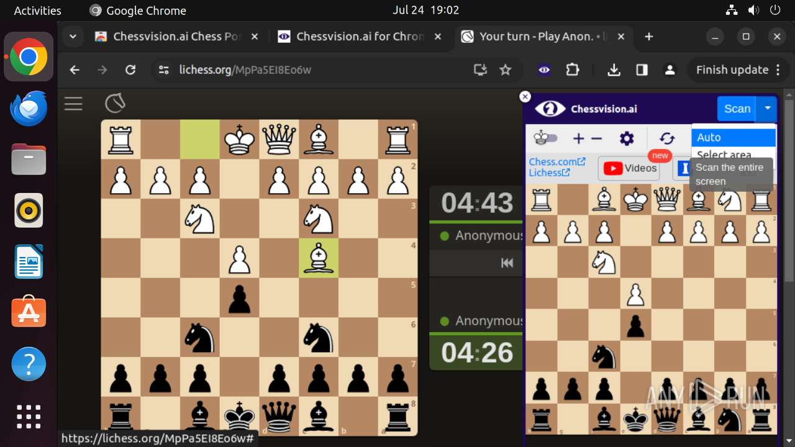This screenshot has height=447, width=795.
Task: Toggle the side-to-move king switch in Chessvision
Action: (546, 138)
